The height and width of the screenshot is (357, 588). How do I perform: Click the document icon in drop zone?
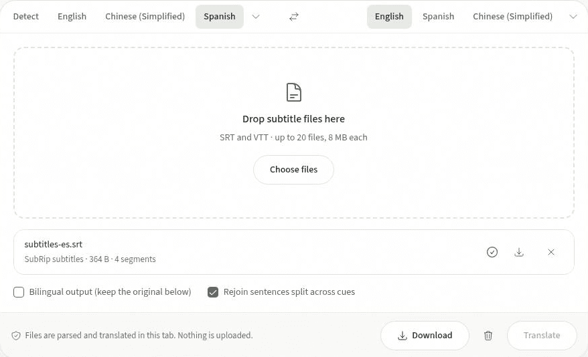pyautogui.click(x=293, y=92)
